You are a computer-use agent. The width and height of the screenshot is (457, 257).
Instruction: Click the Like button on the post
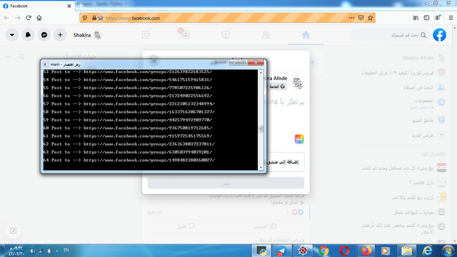click(x=265, y=226)
